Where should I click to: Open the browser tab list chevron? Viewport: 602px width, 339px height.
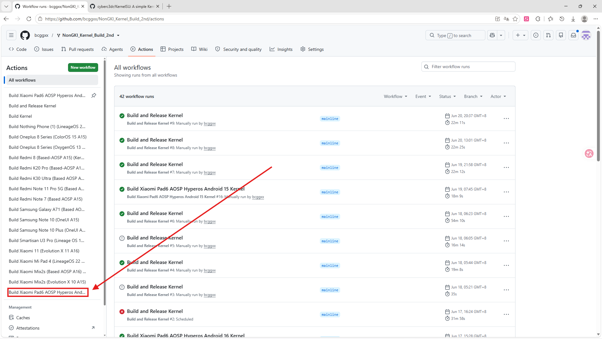[x=6, y=6]
